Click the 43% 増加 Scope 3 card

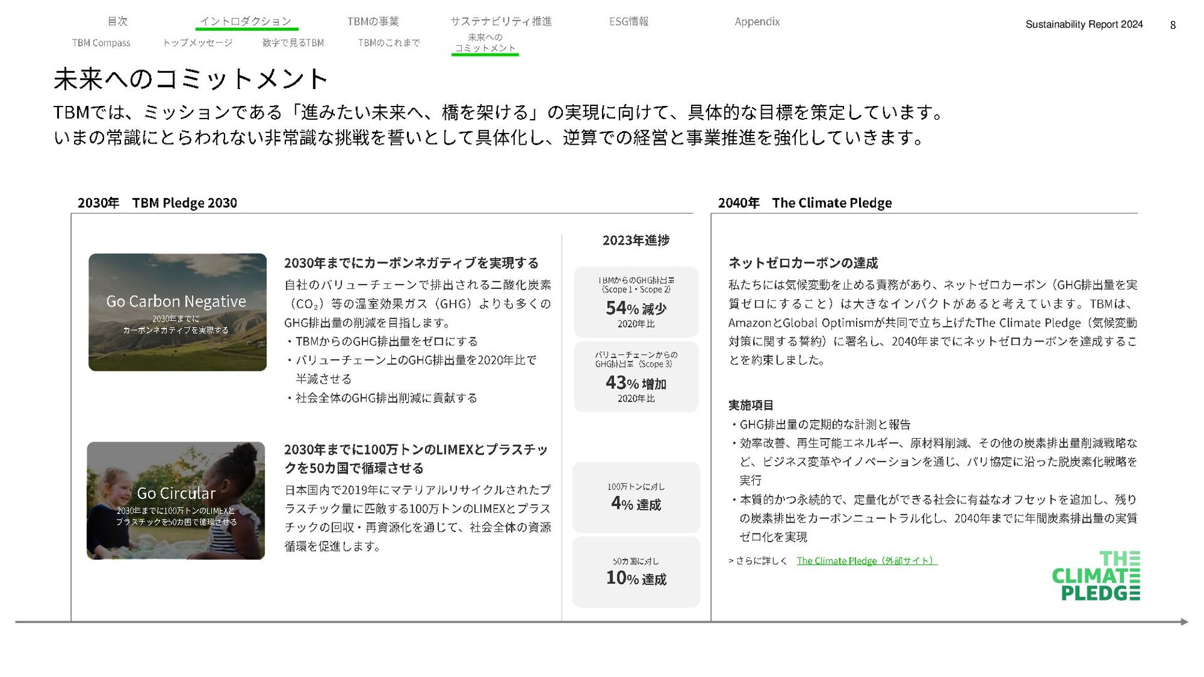(636, 377)
